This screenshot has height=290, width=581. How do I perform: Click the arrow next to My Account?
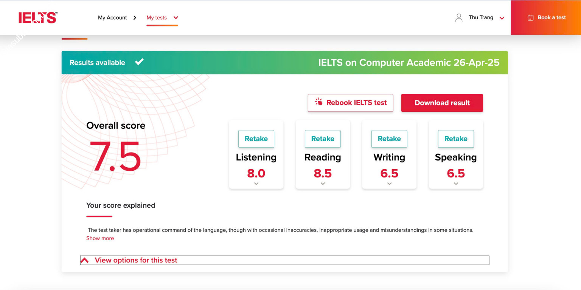coord(135,17)
